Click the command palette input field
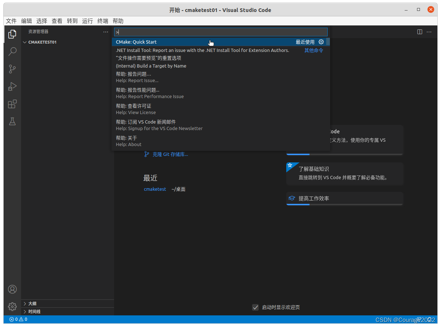 pos(221,32)
